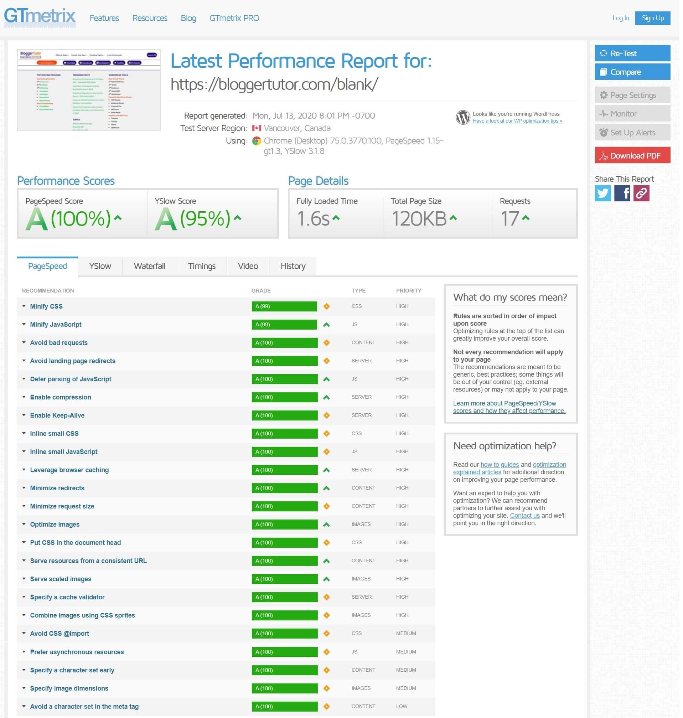Open the WP optimization tips link
The image size is (683, 718).
517,121
